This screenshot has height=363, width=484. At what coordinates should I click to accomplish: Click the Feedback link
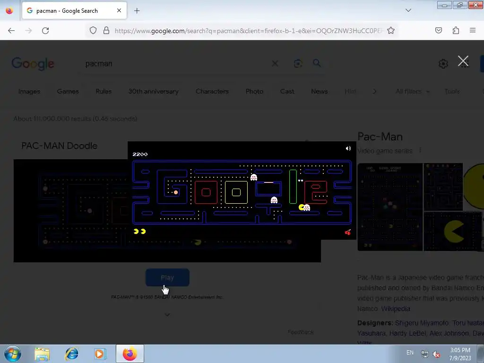coord(301,332)
